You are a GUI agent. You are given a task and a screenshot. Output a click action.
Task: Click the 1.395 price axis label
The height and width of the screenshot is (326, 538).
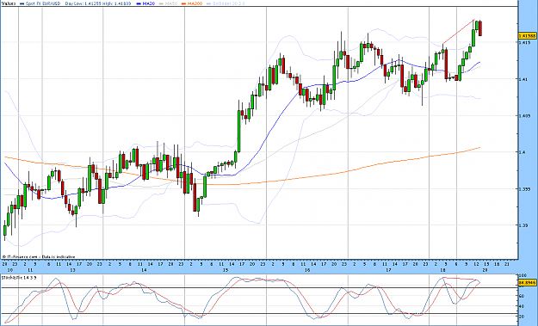click(523, 189)
